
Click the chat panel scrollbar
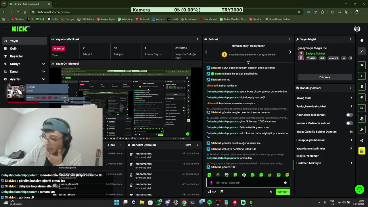click(x=293, y=165)
